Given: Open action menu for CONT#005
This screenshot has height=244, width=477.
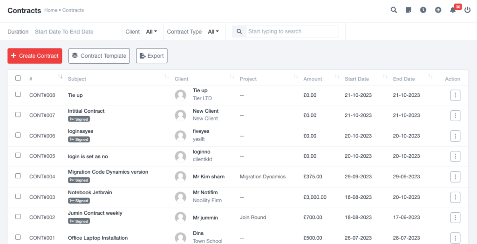Looking at the screenshot, I should 455,156.
